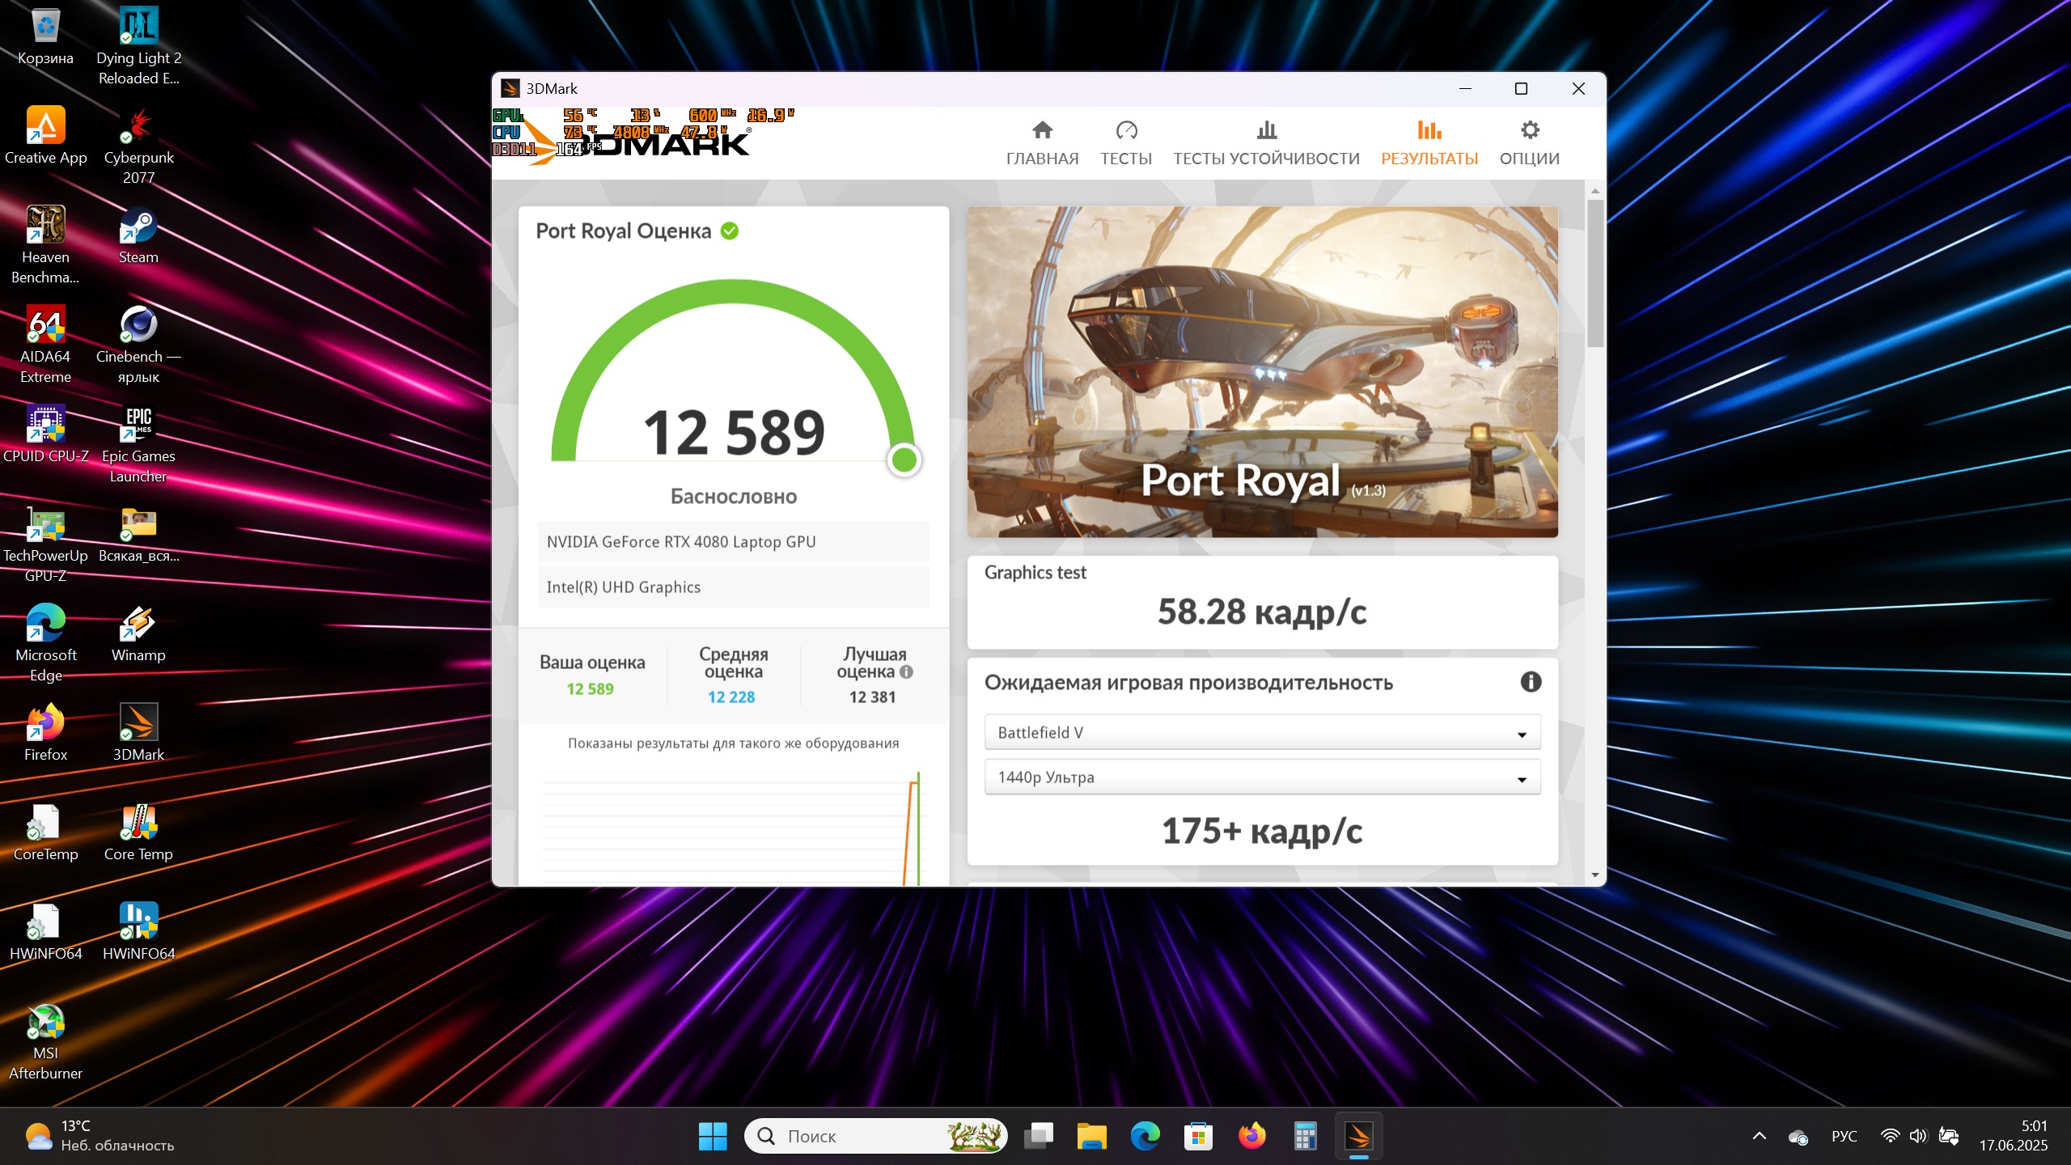The height and width of the screenshot is (1165, 2071).
Task: Click the score gauge indicator dot
Action: 904,460
